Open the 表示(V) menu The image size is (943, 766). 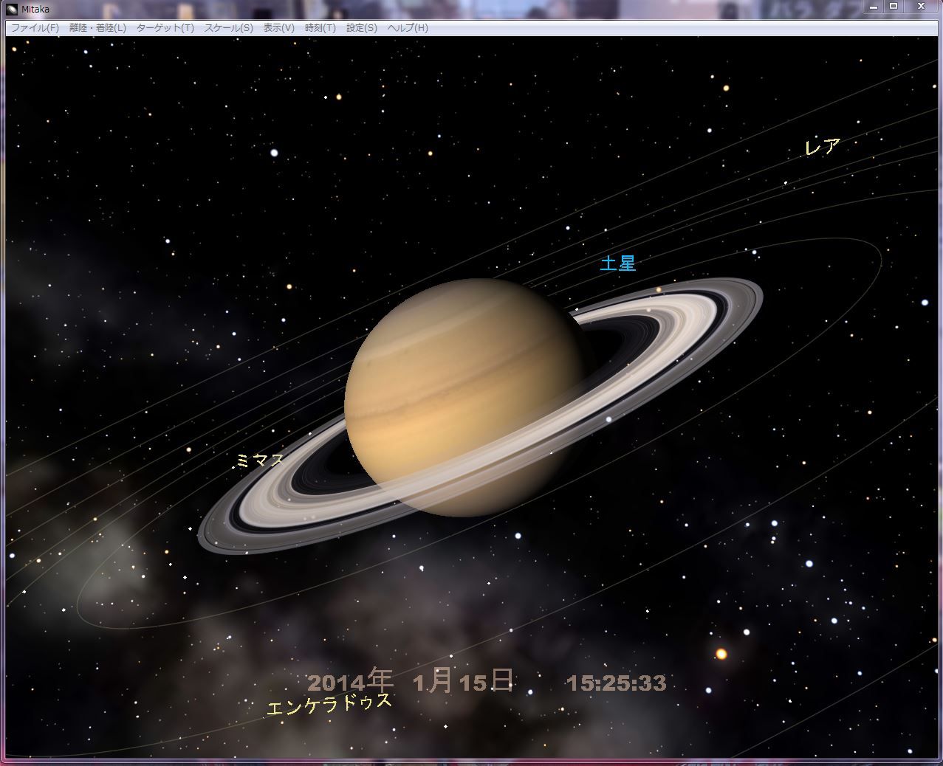[x=279, y=28]
